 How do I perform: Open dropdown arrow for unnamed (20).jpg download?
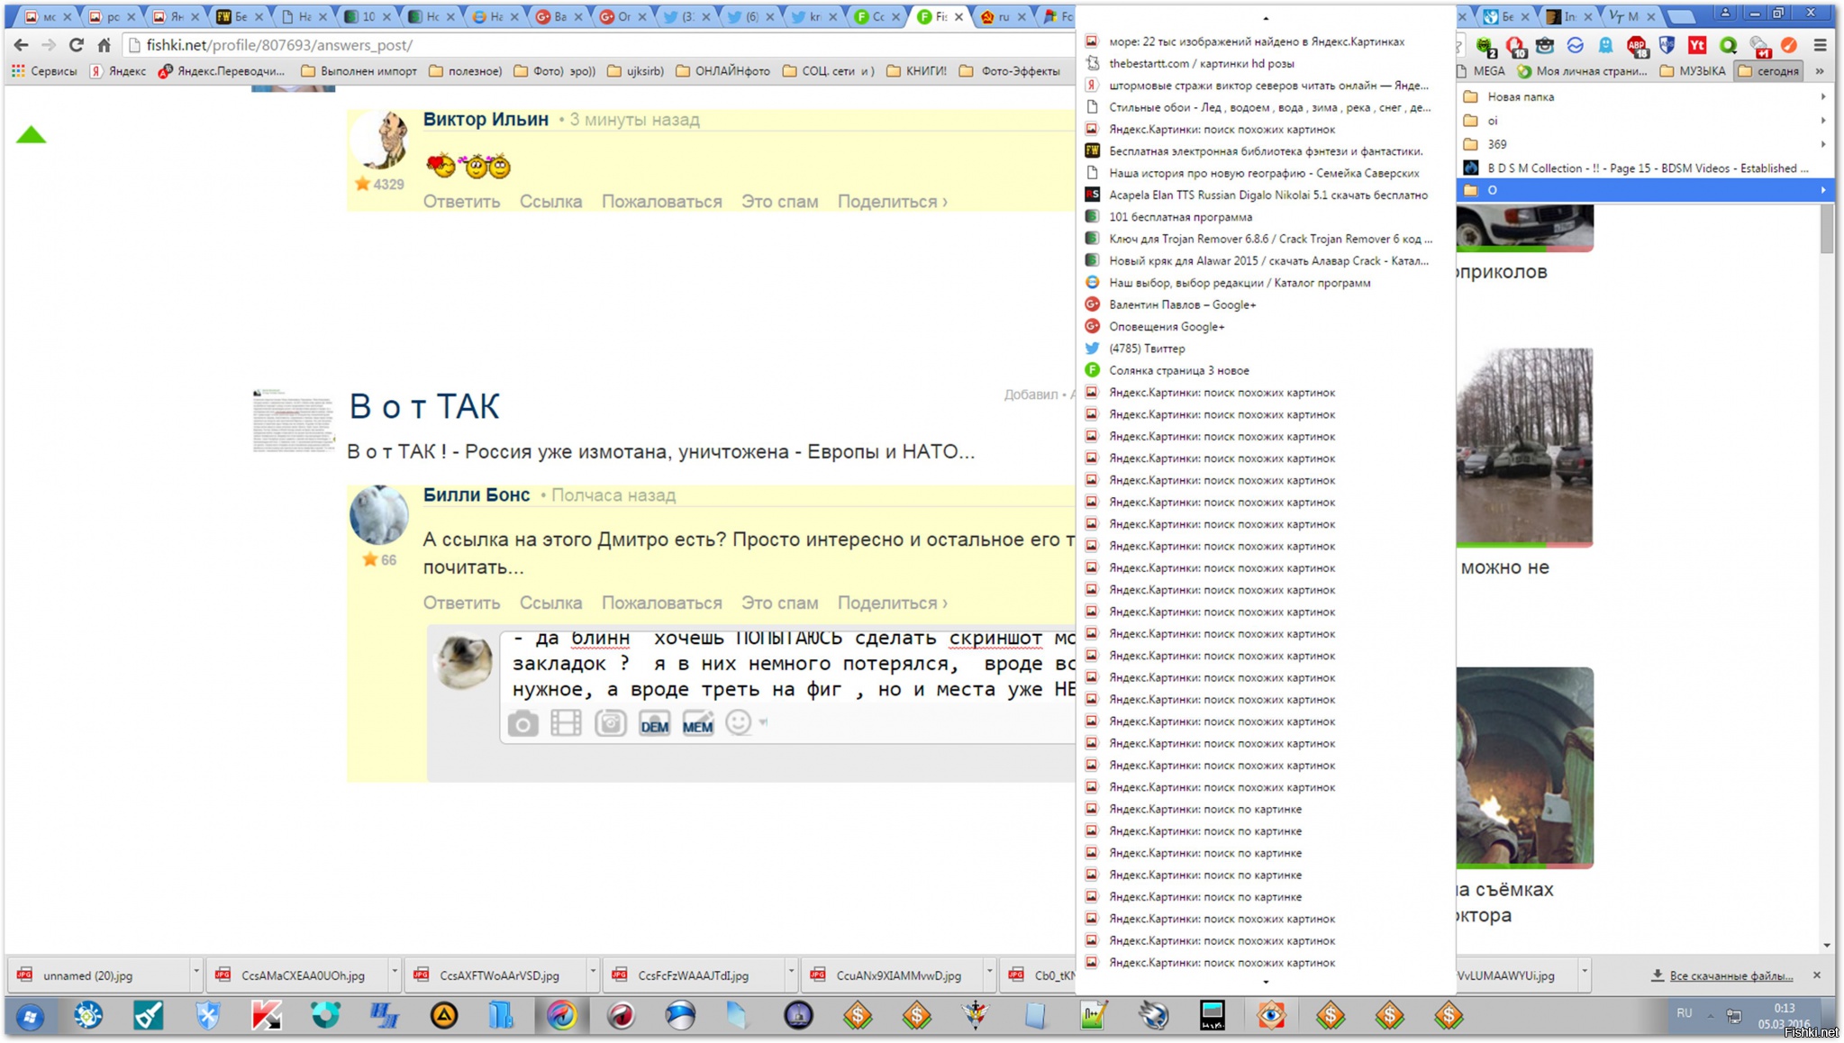click(x=195, y=973)
